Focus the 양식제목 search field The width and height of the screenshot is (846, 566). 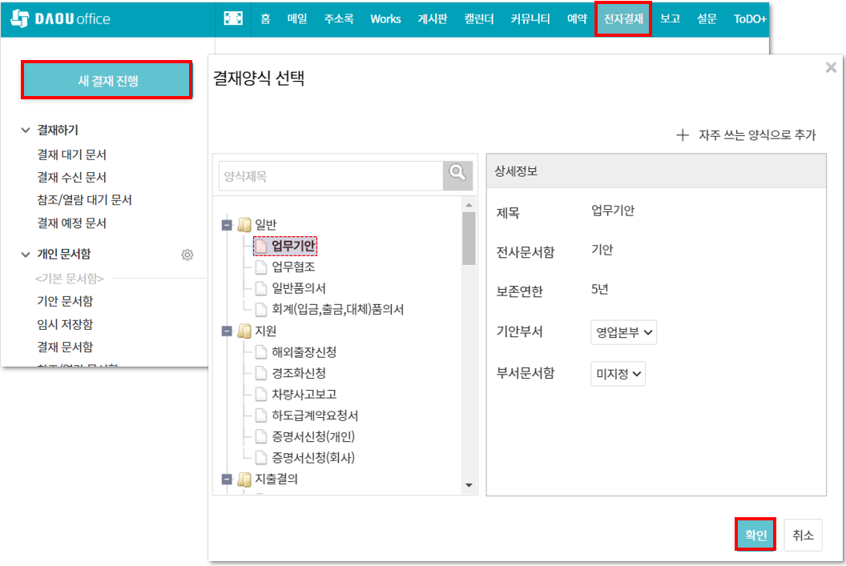click(x=331, y=176)
